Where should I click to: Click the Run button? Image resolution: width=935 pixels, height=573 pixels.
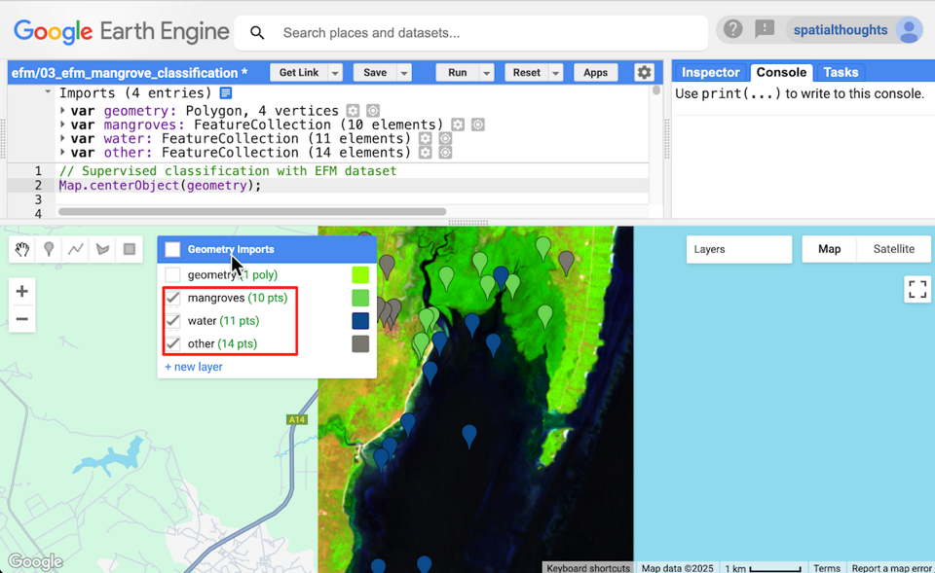456,73
